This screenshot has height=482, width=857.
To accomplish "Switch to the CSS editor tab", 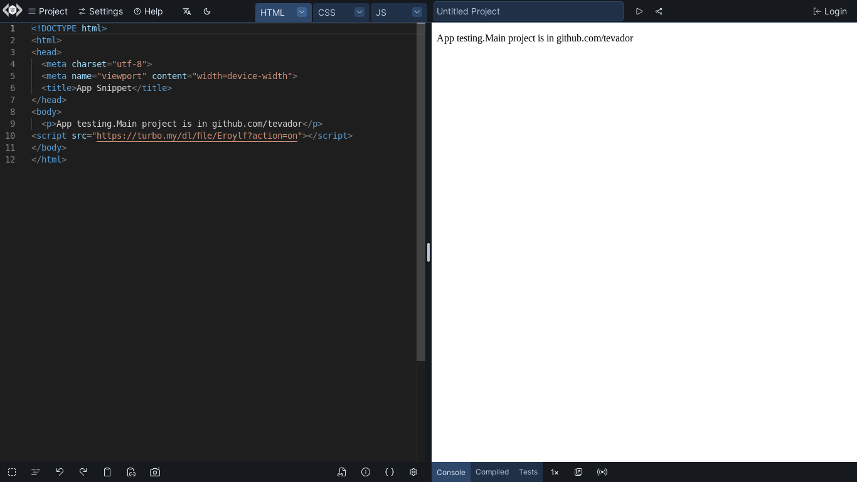I will (327, 13).
